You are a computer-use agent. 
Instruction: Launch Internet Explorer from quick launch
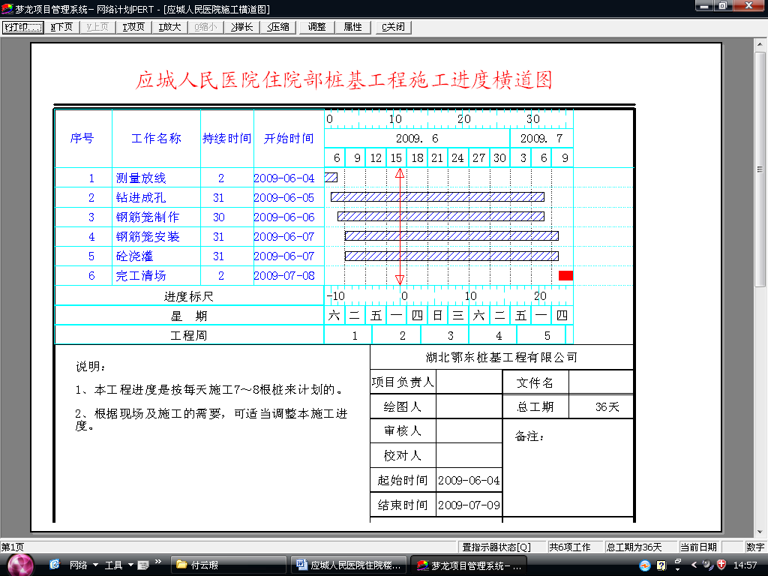click(55, 564)
